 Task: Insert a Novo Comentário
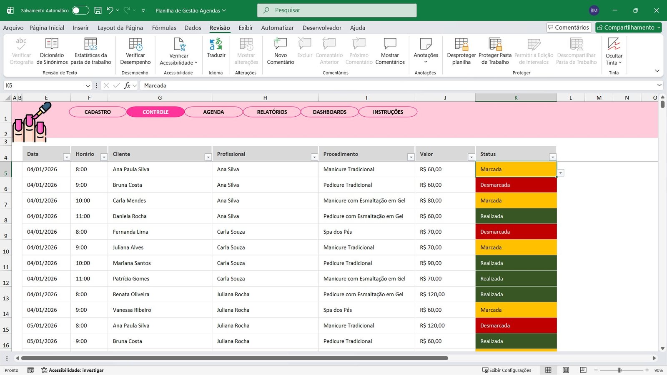(x=280, y=50)
